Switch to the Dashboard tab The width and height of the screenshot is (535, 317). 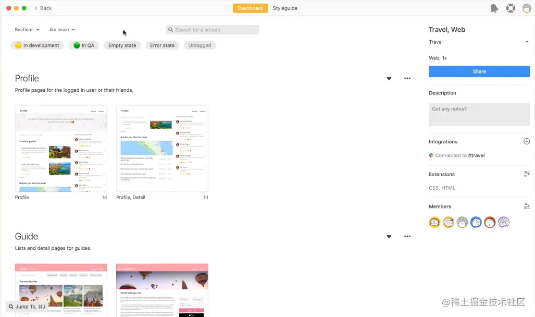[250, 8]
